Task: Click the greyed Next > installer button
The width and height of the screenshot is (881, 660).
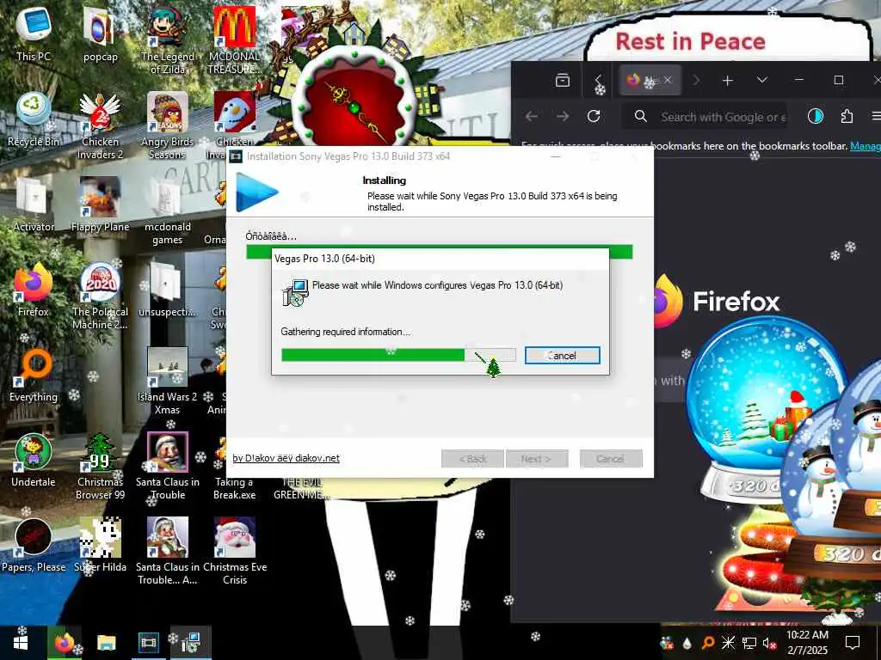Action: [x=537, y=459]
